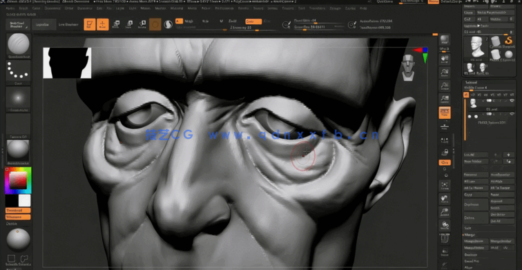Viewport: 522px width, 270px height.
Task: Click the lock icon in right shelf
Action: pos(445,153)
